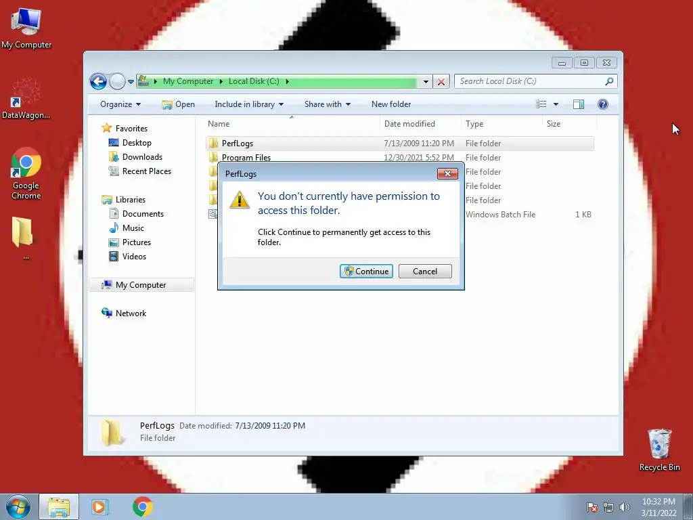The width and height of the screenshot is (693, 520).
Task: Select Network in the navigation pane
Action: click(x=131, y=313)
